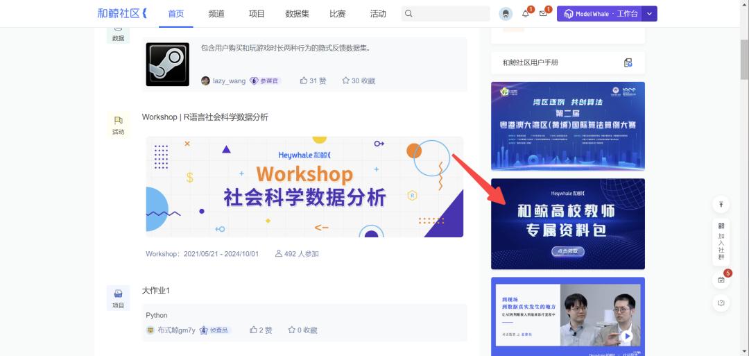Focus the top search input field
Image resolution: width=749 pixels, height=356 pixels.
pyautogui.click(x=446, y=14)
